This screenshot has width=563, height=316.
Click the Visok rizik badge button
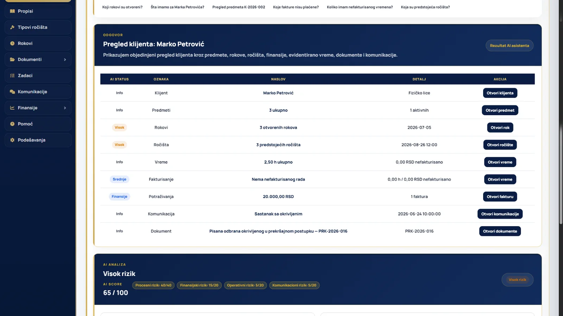[517, 280]
